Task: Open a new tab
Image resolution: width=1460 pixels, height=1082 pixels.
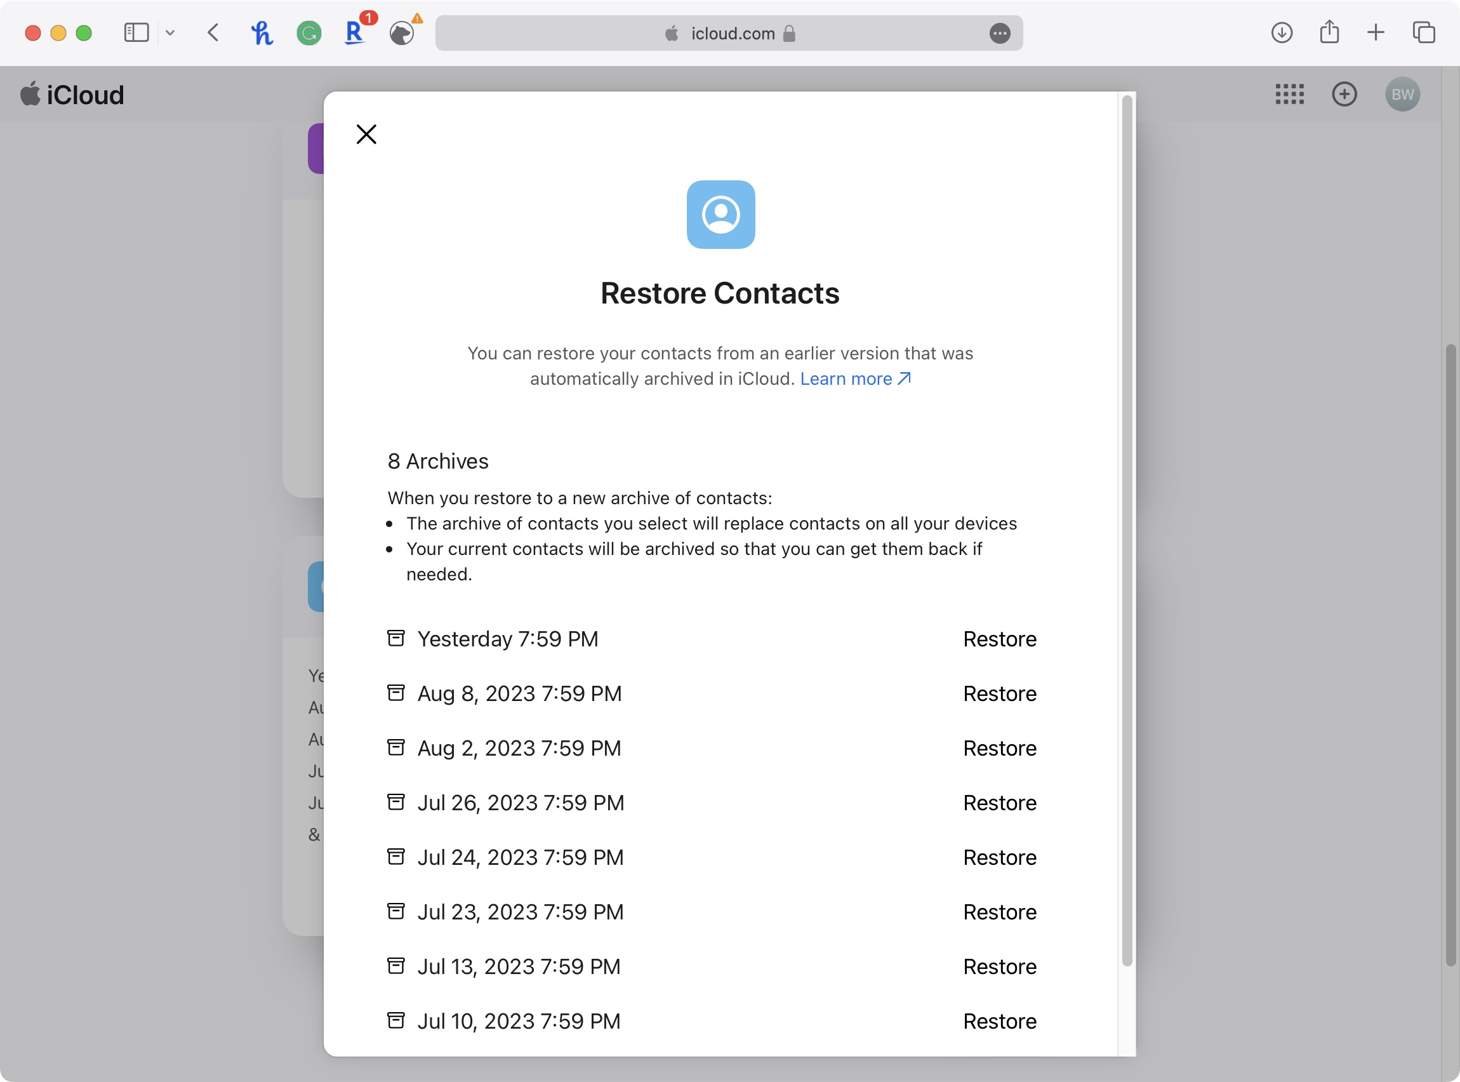Action: 1376,32
